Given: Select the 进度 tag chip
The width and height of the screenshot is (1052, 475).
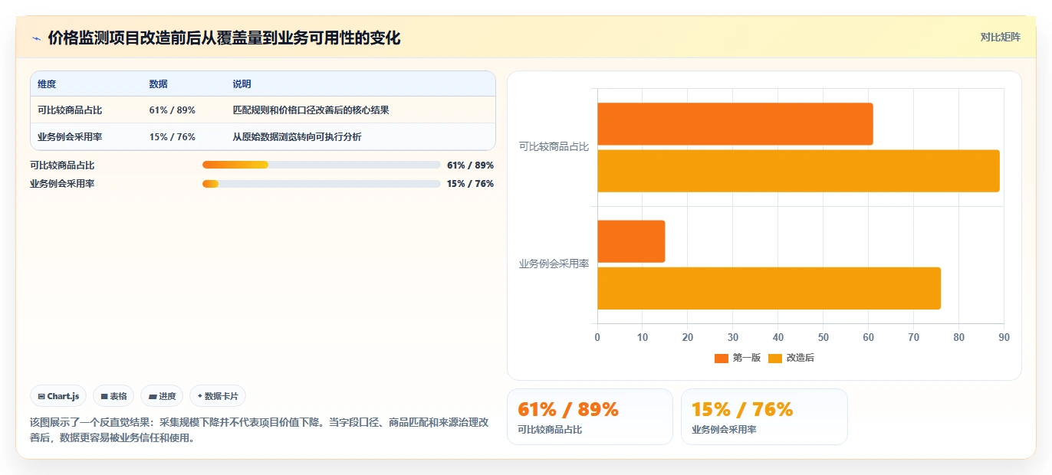Looking at the screenshot, I should [162, 396].
